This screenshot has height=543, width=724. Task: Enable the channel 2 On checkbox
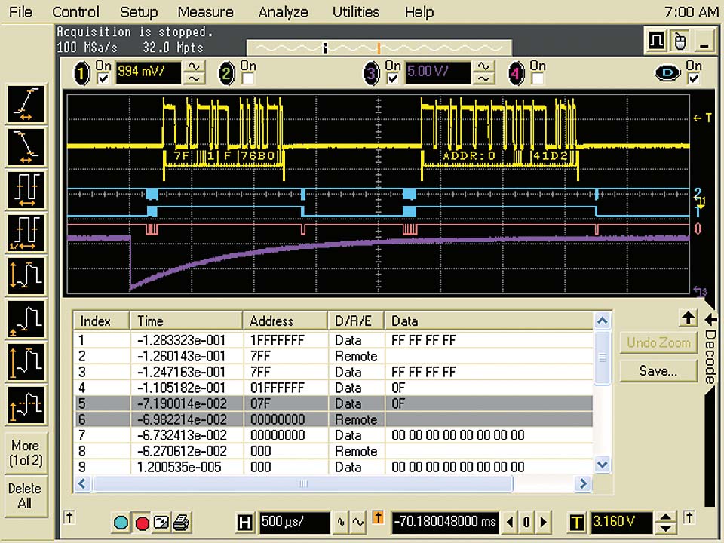tap(248, 78)
